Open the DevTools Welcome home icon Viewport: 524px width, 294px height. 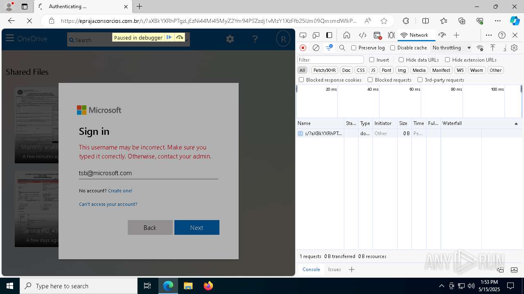[x=347, y=35]
